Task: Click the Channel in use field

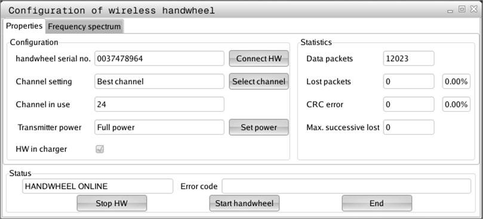Action: click(x=159, y=104)
